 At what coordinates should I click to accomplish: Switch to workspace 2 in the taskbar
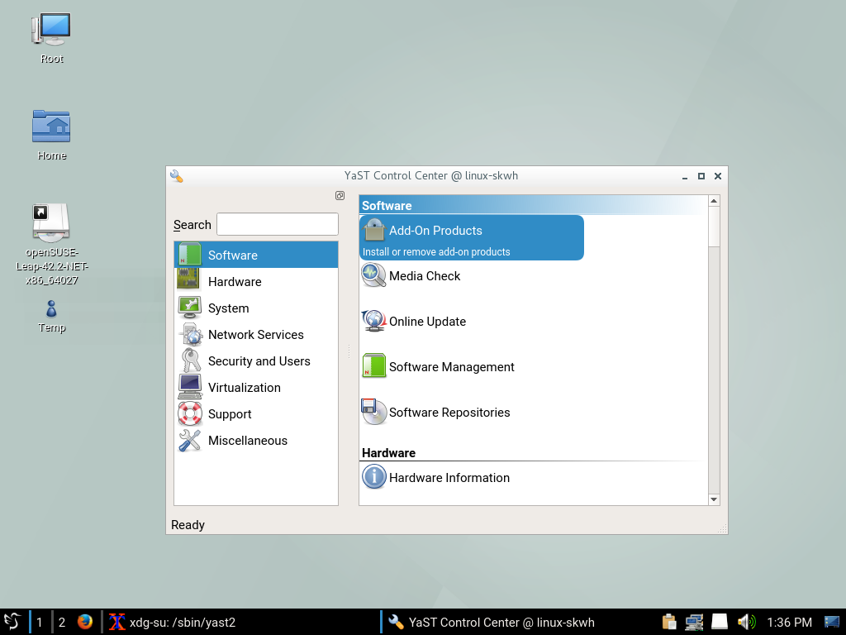coord(62,622)
